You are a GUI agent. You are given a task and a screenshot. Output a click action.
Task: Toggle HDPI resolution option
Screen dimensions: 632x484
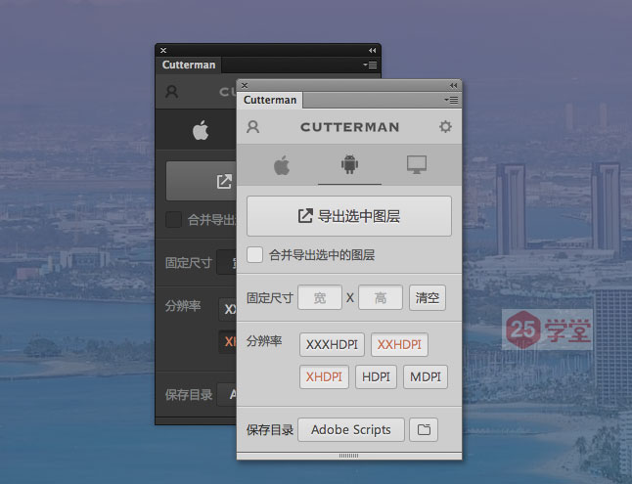pos(376,376)
